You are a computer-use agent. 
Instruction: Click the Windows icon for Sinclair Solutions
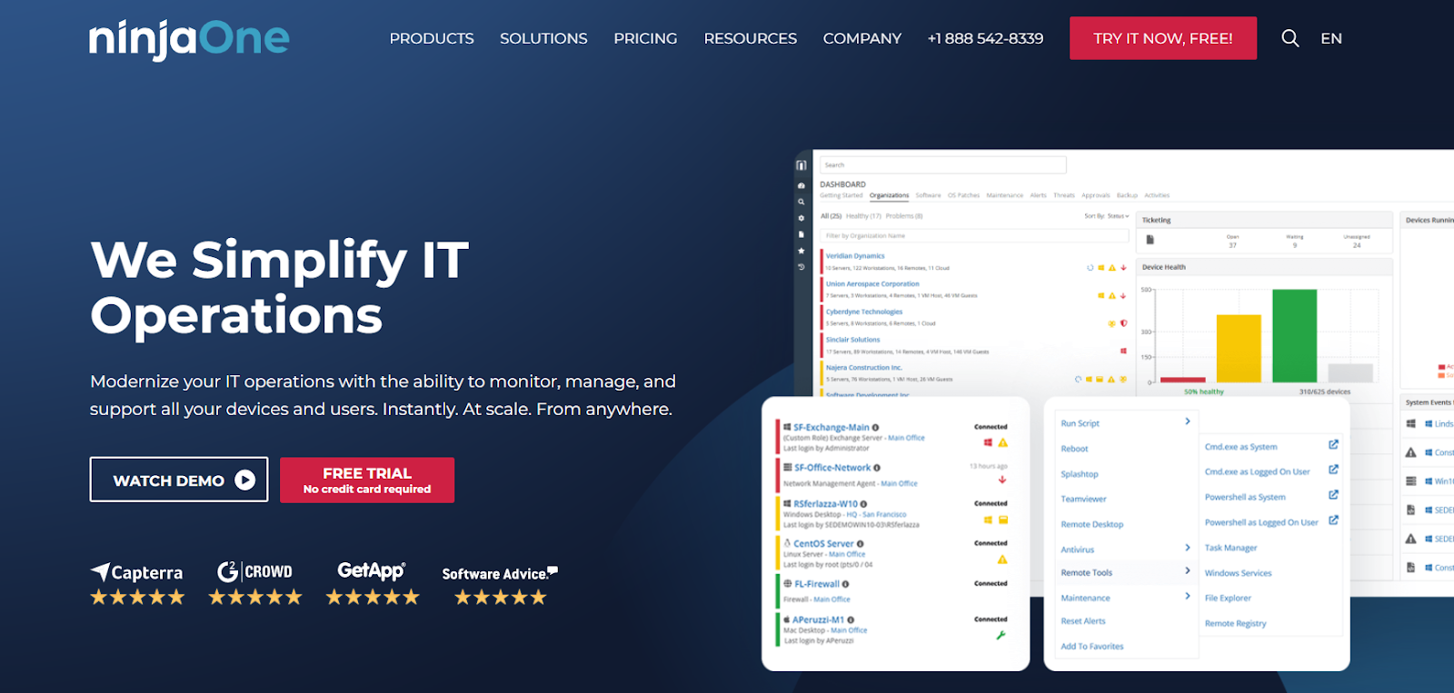[1123, 351]
